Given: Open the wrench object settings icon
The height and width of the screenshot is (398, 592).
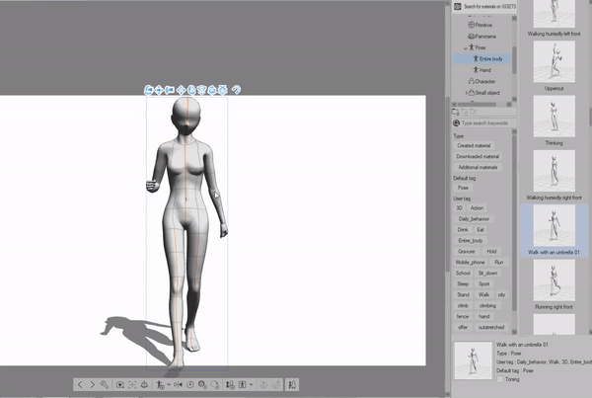Looking at the screenshot, I should (105, 385).
